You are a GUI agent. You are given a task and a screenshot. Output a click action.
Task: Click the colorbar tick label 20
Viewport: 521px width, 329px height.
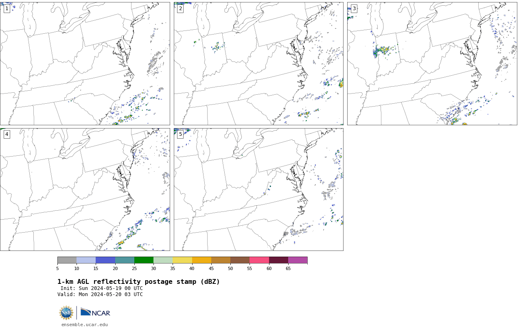point(115,268)
